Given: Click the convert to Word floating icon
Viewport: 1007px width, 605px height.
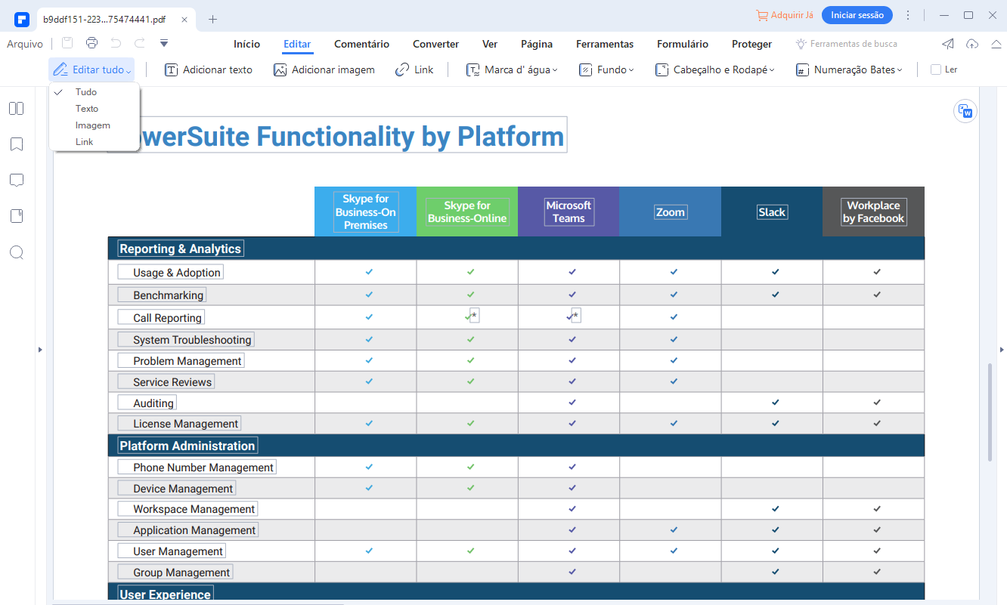Looking at the screenshot, I should 965,111.
